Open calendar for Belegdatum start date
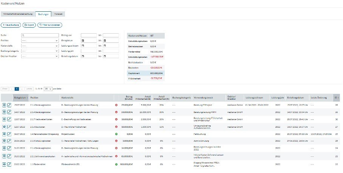The height and width of the screenshot is (173, 343). click(x=83, y=41)
